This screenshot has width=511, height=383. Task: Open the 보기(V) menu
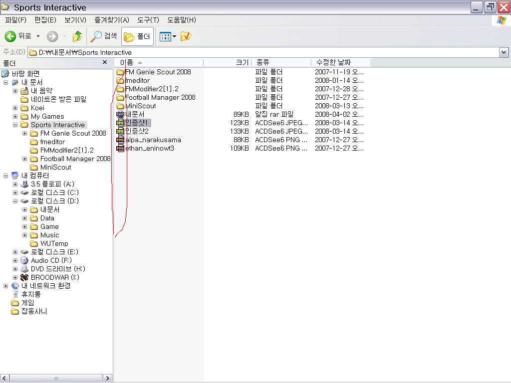75,20
